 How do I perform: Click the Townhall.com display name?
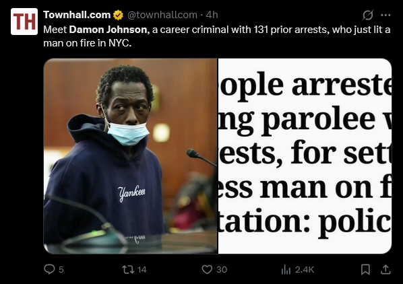coord(77,15)
